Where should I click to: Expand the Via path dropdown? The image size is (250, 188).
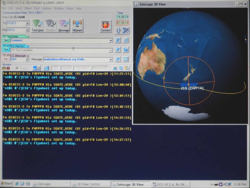coord(27,30)
